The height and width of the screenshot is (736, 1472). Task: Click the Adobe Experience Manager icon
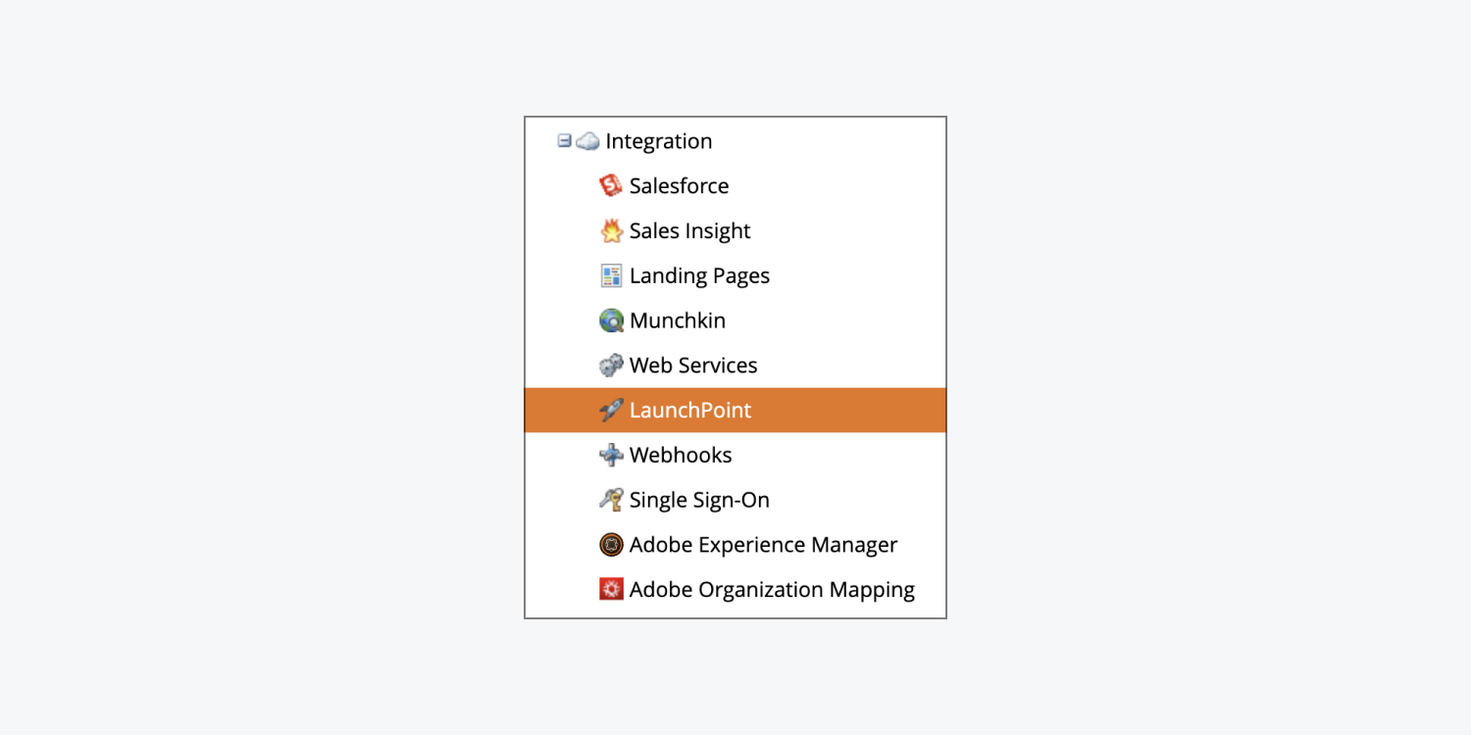(611, 545)
